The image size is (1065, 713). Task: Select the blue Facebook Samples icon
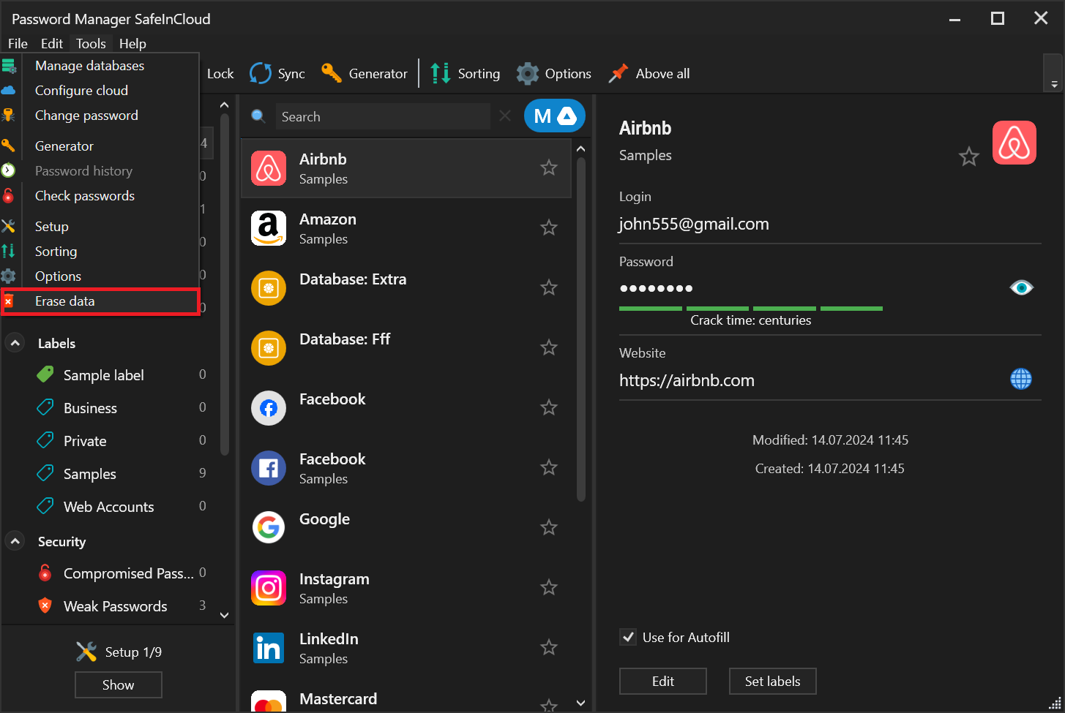point(269,468)
